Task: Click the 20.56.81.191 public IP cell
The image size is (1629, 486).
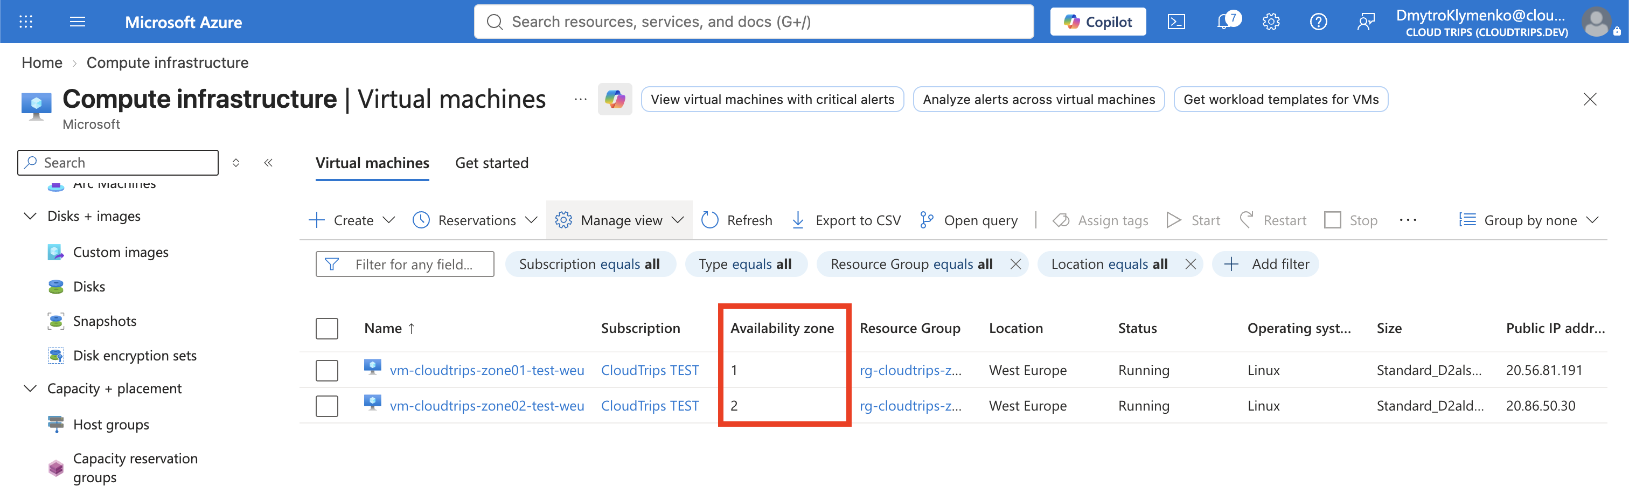Action: click(x=1544, y=370)
